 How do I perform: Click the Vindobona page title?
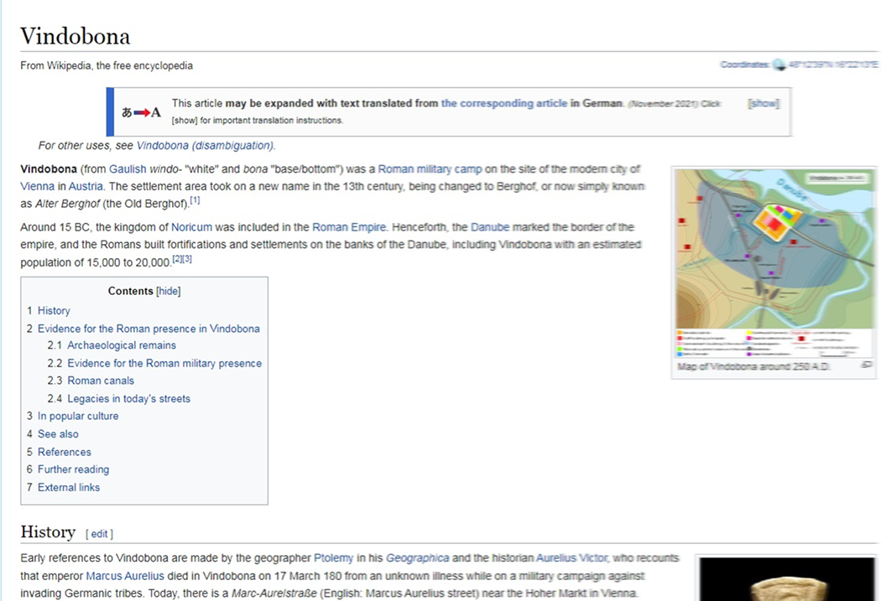(76, 36)
